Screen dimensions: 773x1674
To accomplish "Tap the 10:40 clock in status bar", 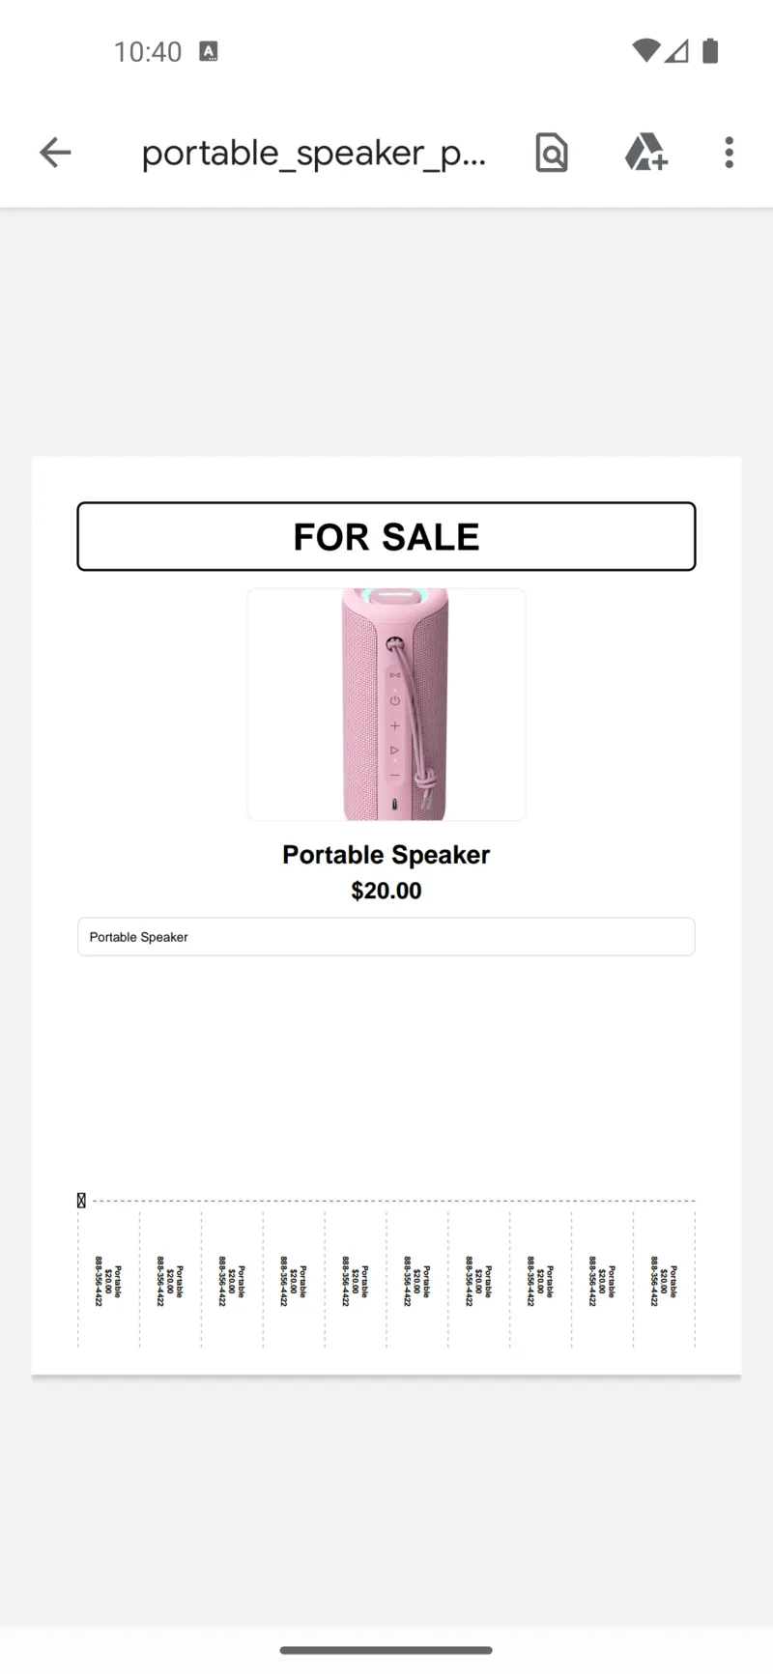I will click(148, 51).
